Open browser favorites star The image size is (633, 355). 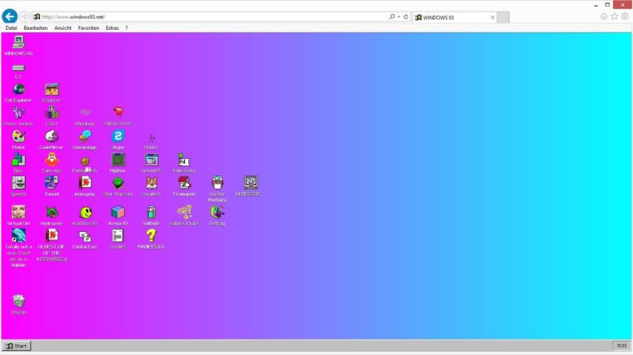point(615,17)
